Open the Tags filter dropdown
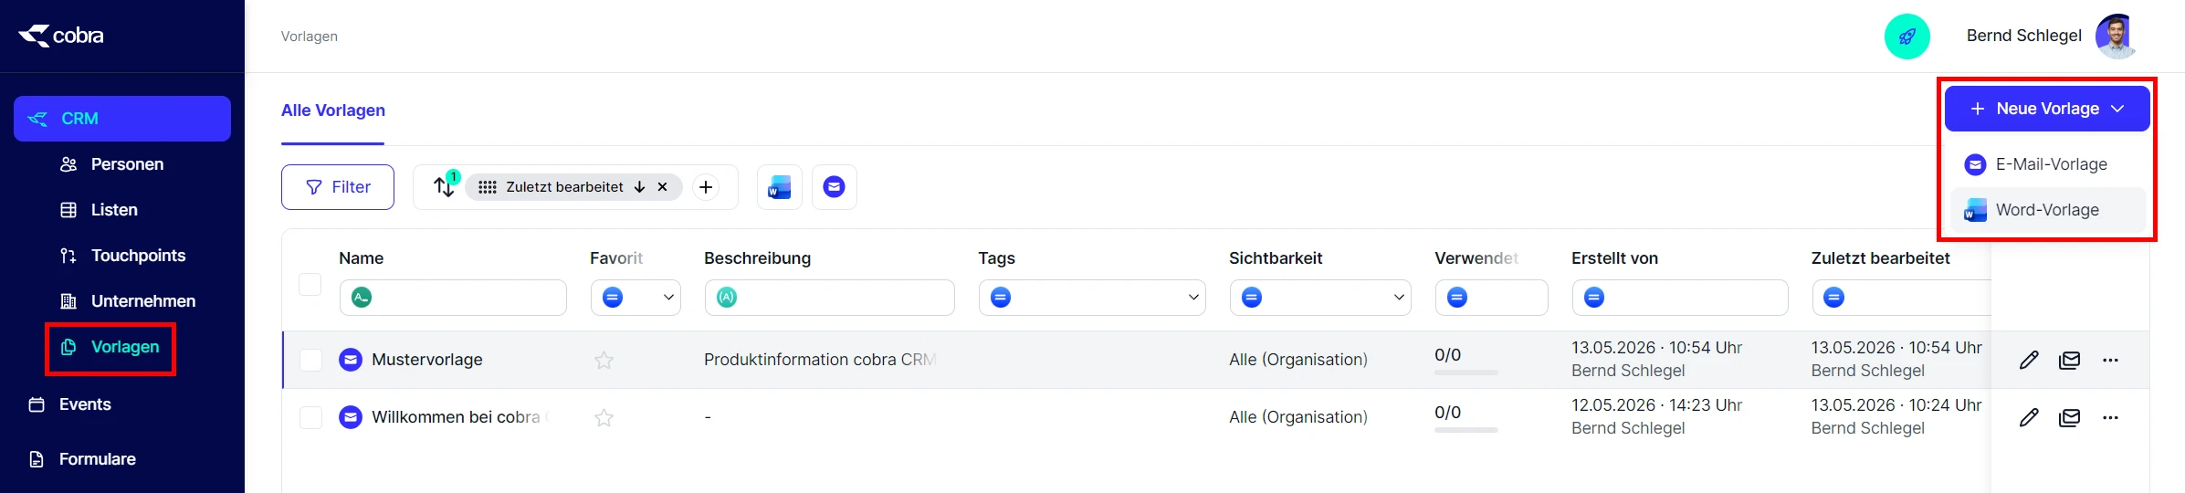 pyautogui.click(x=1092, y=298)
